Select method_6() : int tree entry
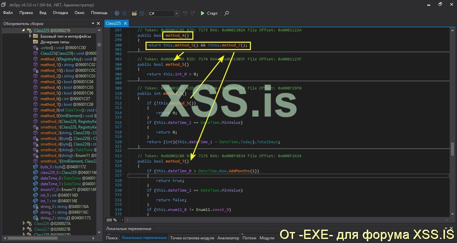 tap(65, 99)
